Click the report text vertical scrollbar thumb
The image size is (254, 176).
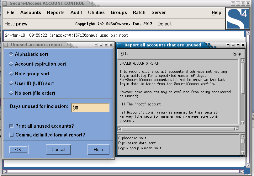tap(243, 78)
